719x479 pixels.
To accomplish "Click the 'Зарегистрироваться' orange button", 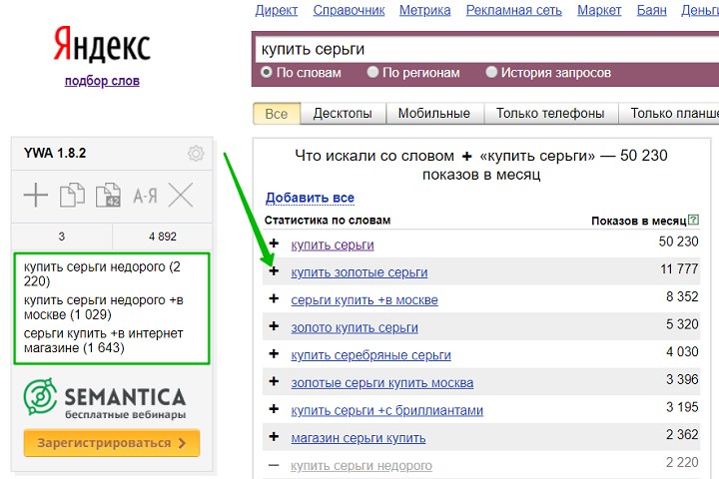I will coord(112,443).
